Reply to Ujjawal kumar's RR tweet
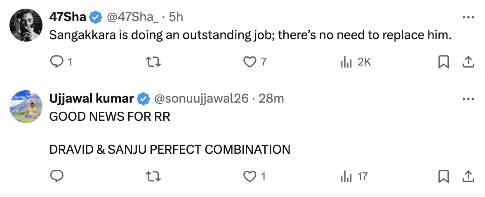 (x=56, y=176)
